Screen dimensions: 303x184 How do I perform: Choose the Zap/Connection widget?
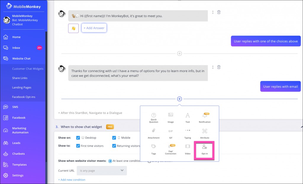point(171,149)
